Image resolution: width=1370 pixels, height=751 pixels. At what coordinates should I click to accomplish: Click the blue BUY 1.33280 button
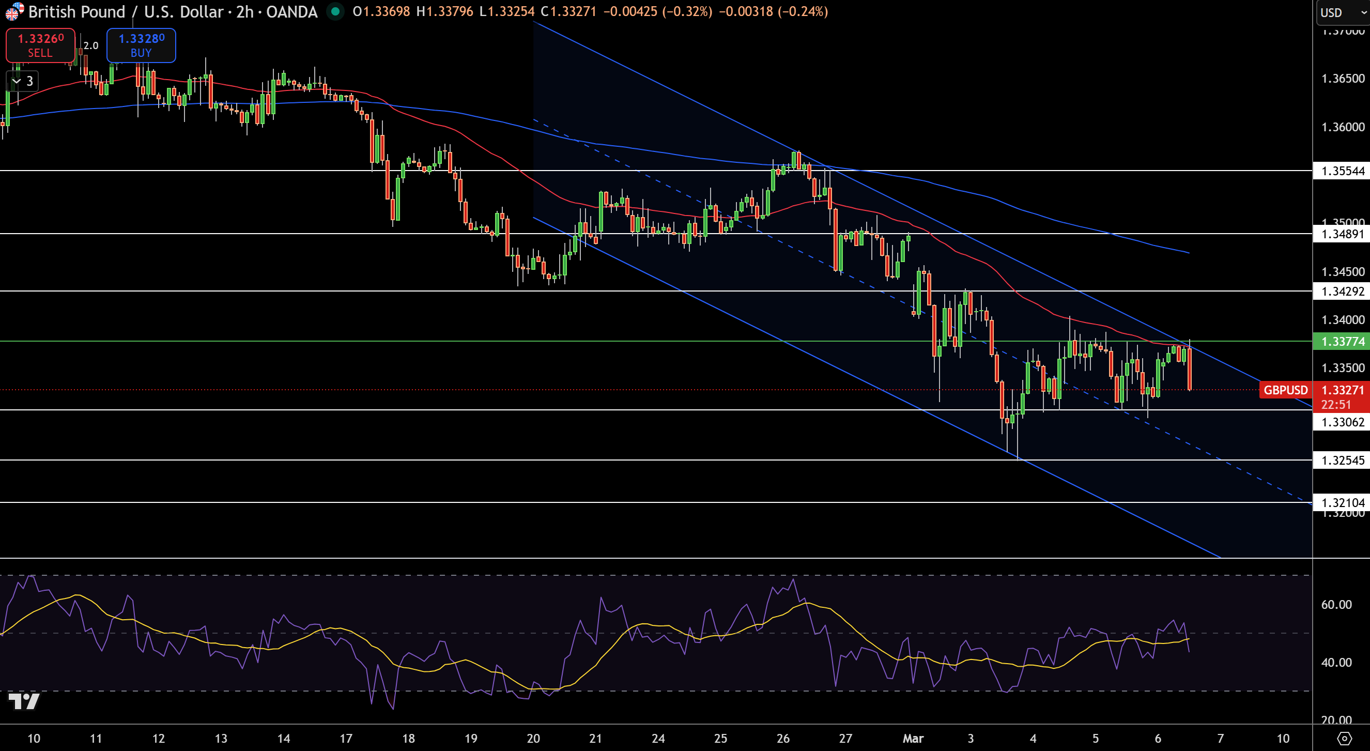[141, 45]
